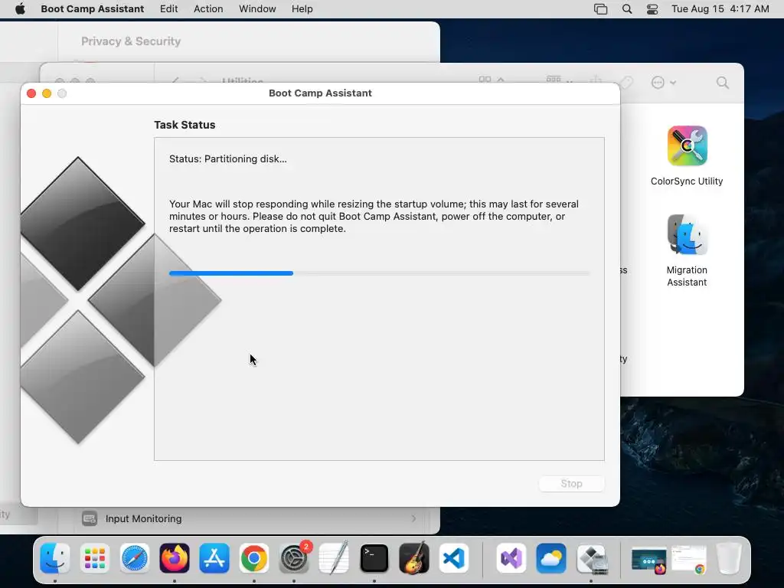Open the Window menu
Screen dimensions: 784x588
257,8
